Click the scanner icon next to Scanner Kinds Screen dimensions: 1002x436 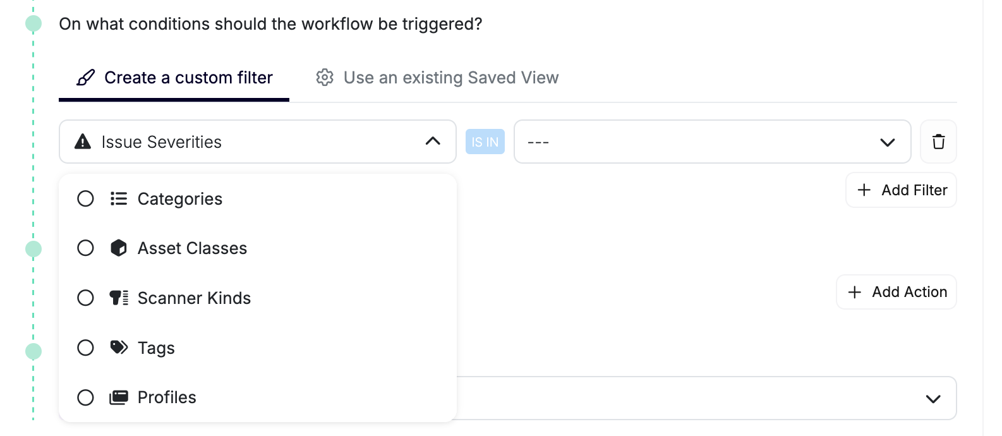coord(118,298)
